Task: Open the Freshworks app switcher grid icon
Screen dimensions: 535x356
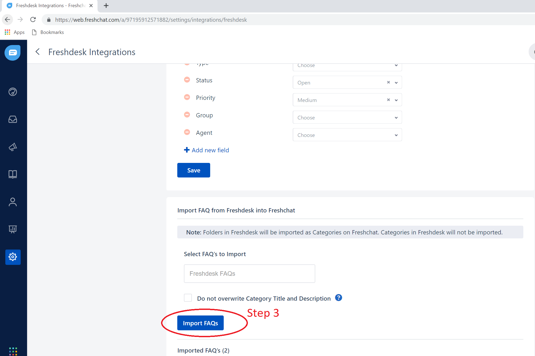Action: pyautogui.click(x=13, y=351)
